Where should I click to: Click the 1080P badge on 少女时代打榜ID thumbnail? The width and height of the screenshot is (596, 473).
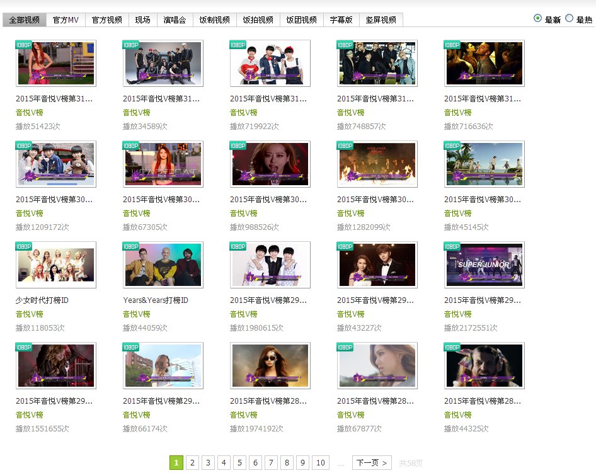(x=23, y=246)
